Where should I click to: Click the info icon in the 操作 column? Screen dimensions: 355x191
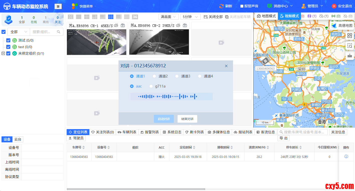[346, 157]
